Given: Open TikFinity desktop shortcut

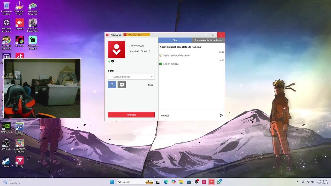Looking at the screenshot, I should 20,162.
